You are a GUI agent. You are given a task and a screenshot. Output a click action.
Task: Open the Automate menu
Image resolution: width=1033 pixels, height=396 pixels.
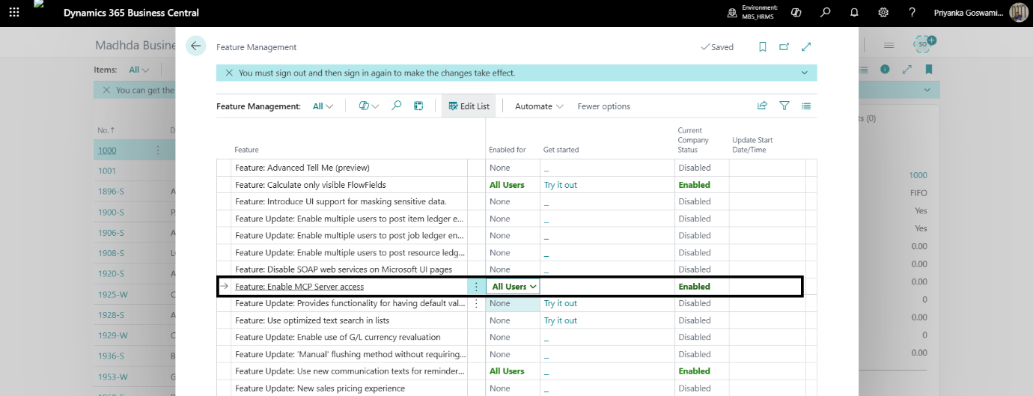tap(539, 106)
